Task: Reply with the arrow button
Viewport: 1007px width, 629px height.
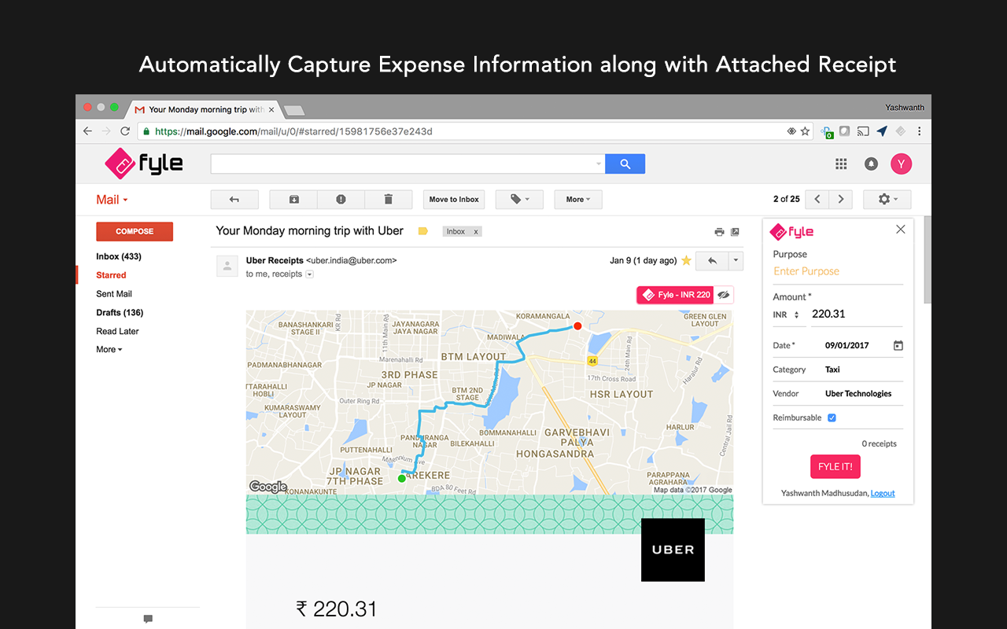Action: (x=712, y=260)
